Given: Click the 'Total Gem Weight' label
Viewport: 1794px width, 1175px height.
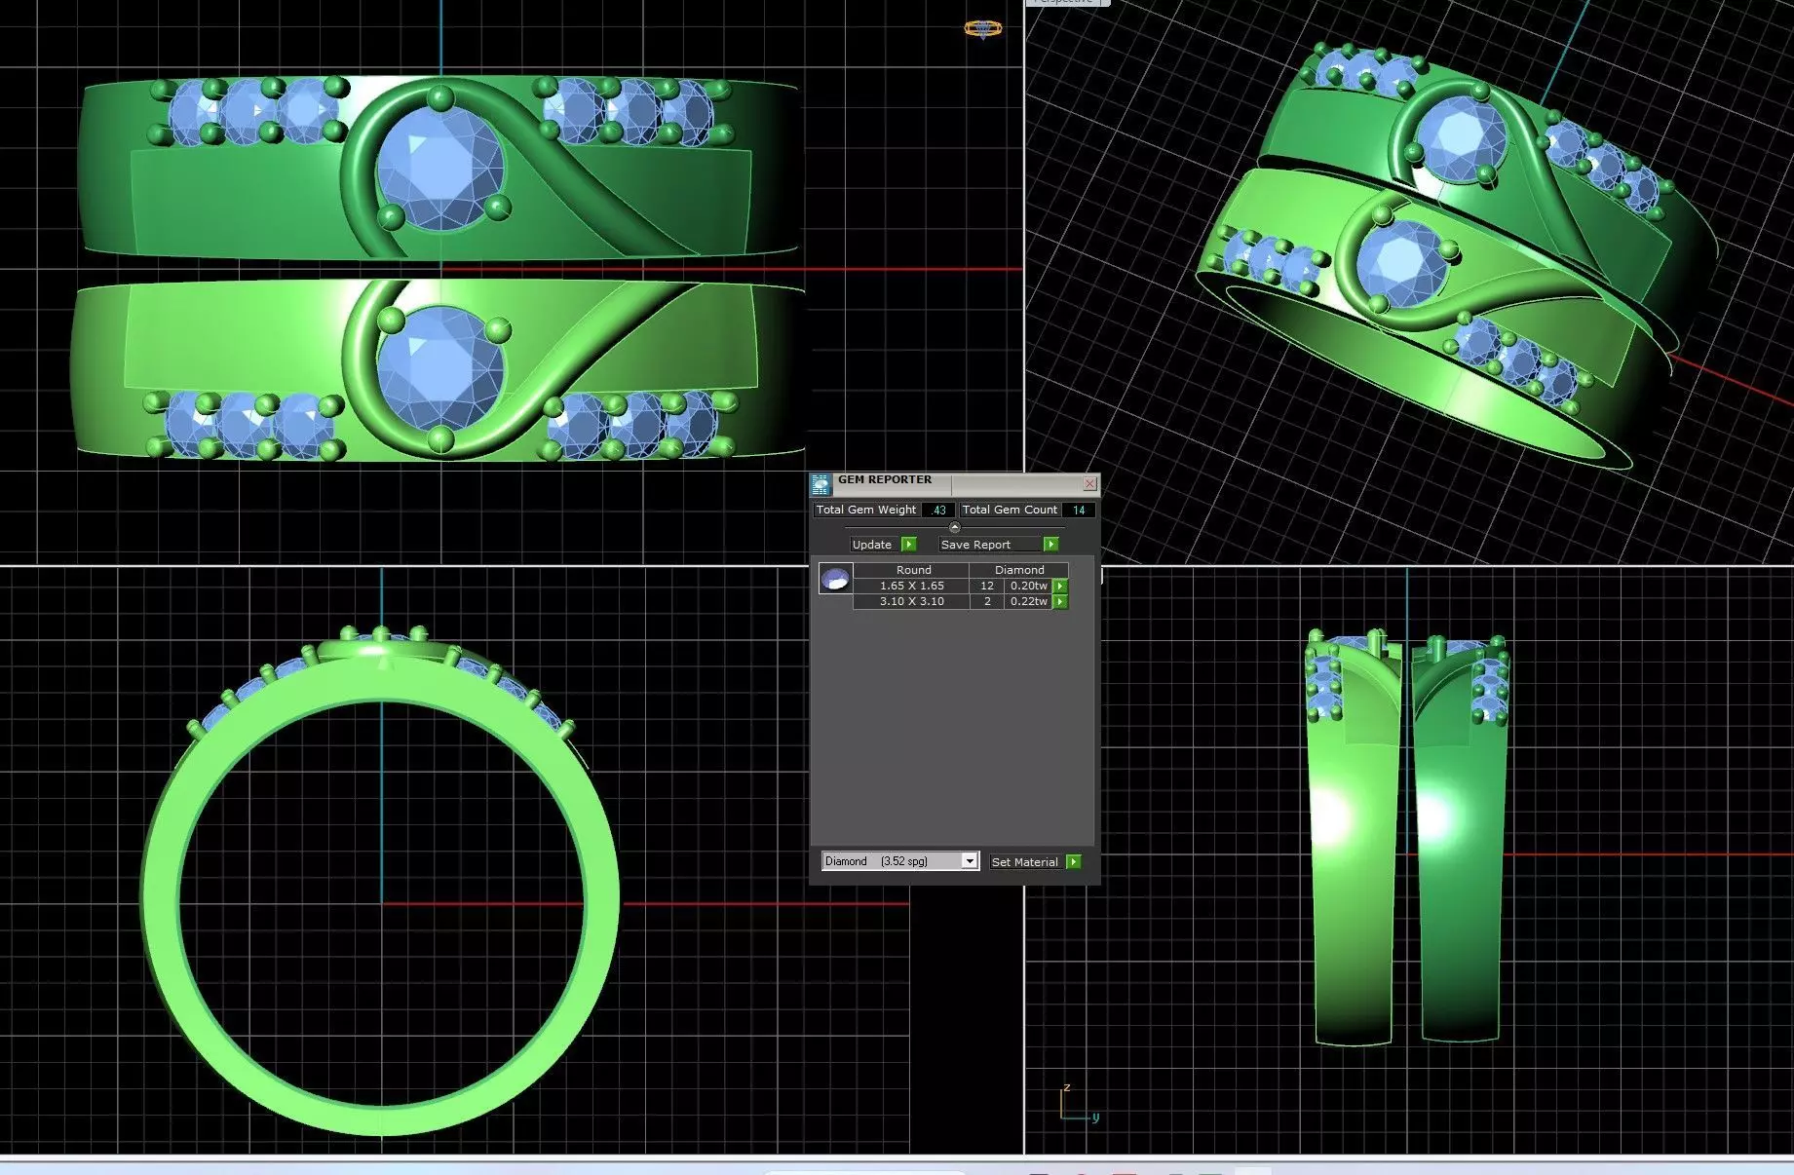Looking at the screenshot, I should click(x=866, y=510).
